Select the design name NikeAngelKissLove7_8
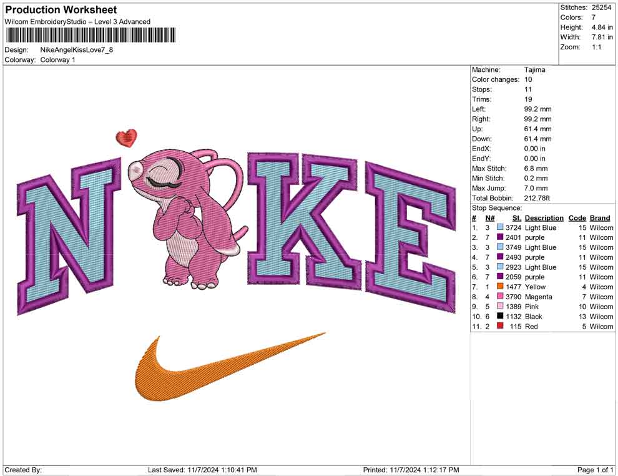Viewport: 618px width, 476px height. click(77, 51)
